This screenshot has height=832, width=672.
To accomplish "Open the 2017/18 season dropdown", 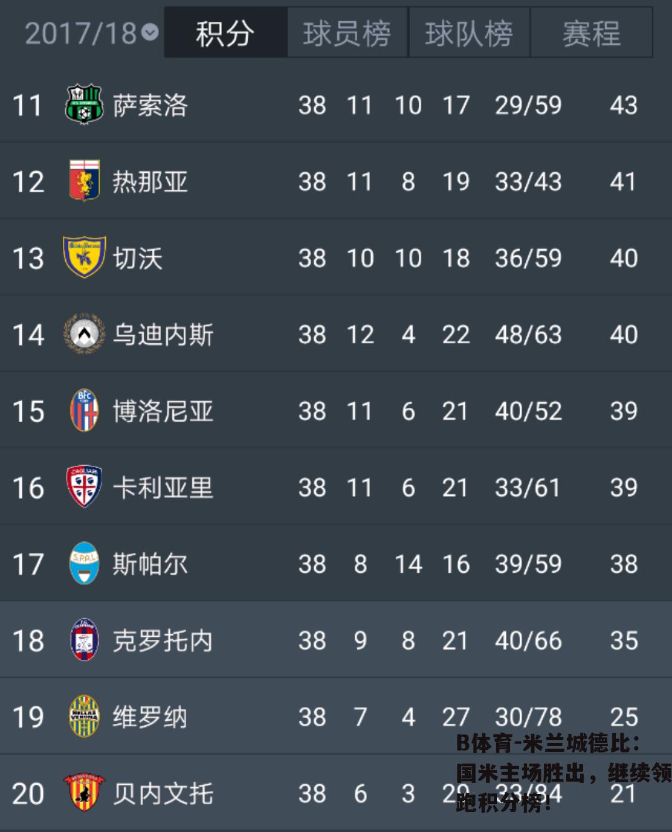I will (91, 33).
